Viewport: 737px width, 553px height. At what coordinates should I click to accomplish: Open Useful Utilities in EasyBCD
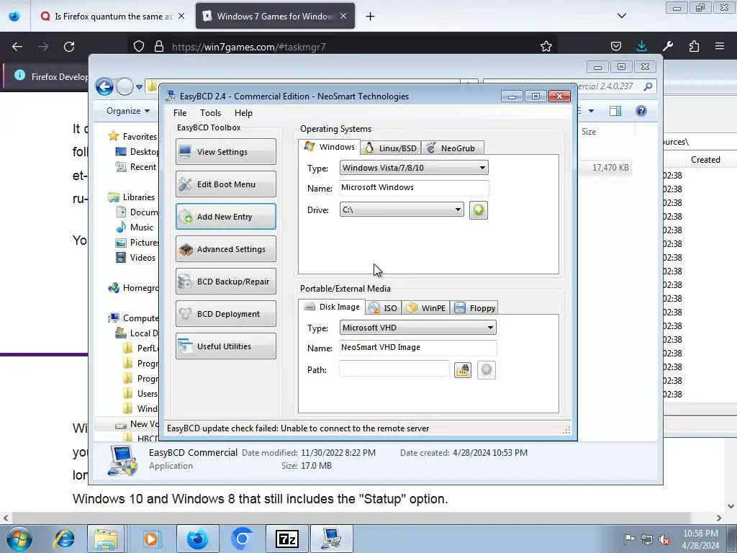point(225,346)
